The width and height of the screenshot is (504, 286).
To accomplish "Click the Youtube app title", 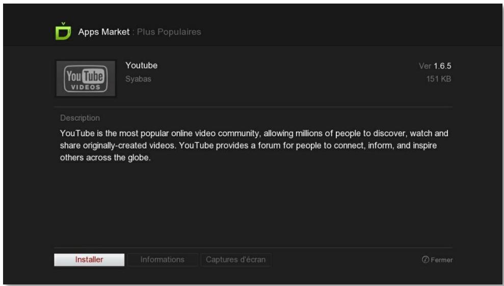I will (x=142, y=66).
